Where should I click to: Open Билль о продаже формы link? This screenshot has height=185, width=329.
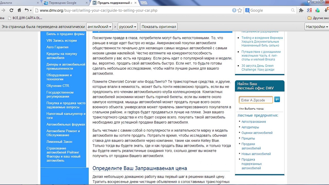click(x=66, y=34)
